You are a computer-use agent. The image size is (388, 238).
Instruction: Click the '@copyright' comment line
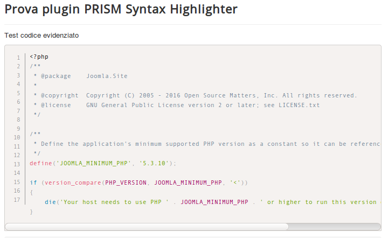pyautogui.click(x=195, y=95)
